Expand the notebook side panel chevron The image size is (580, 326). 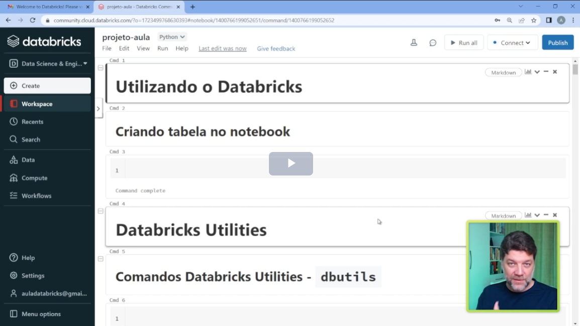(x=99, y=108)
